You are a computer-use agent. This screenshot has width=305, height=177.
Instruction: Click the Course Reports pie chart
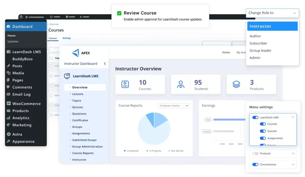click(x=154, y=129)
